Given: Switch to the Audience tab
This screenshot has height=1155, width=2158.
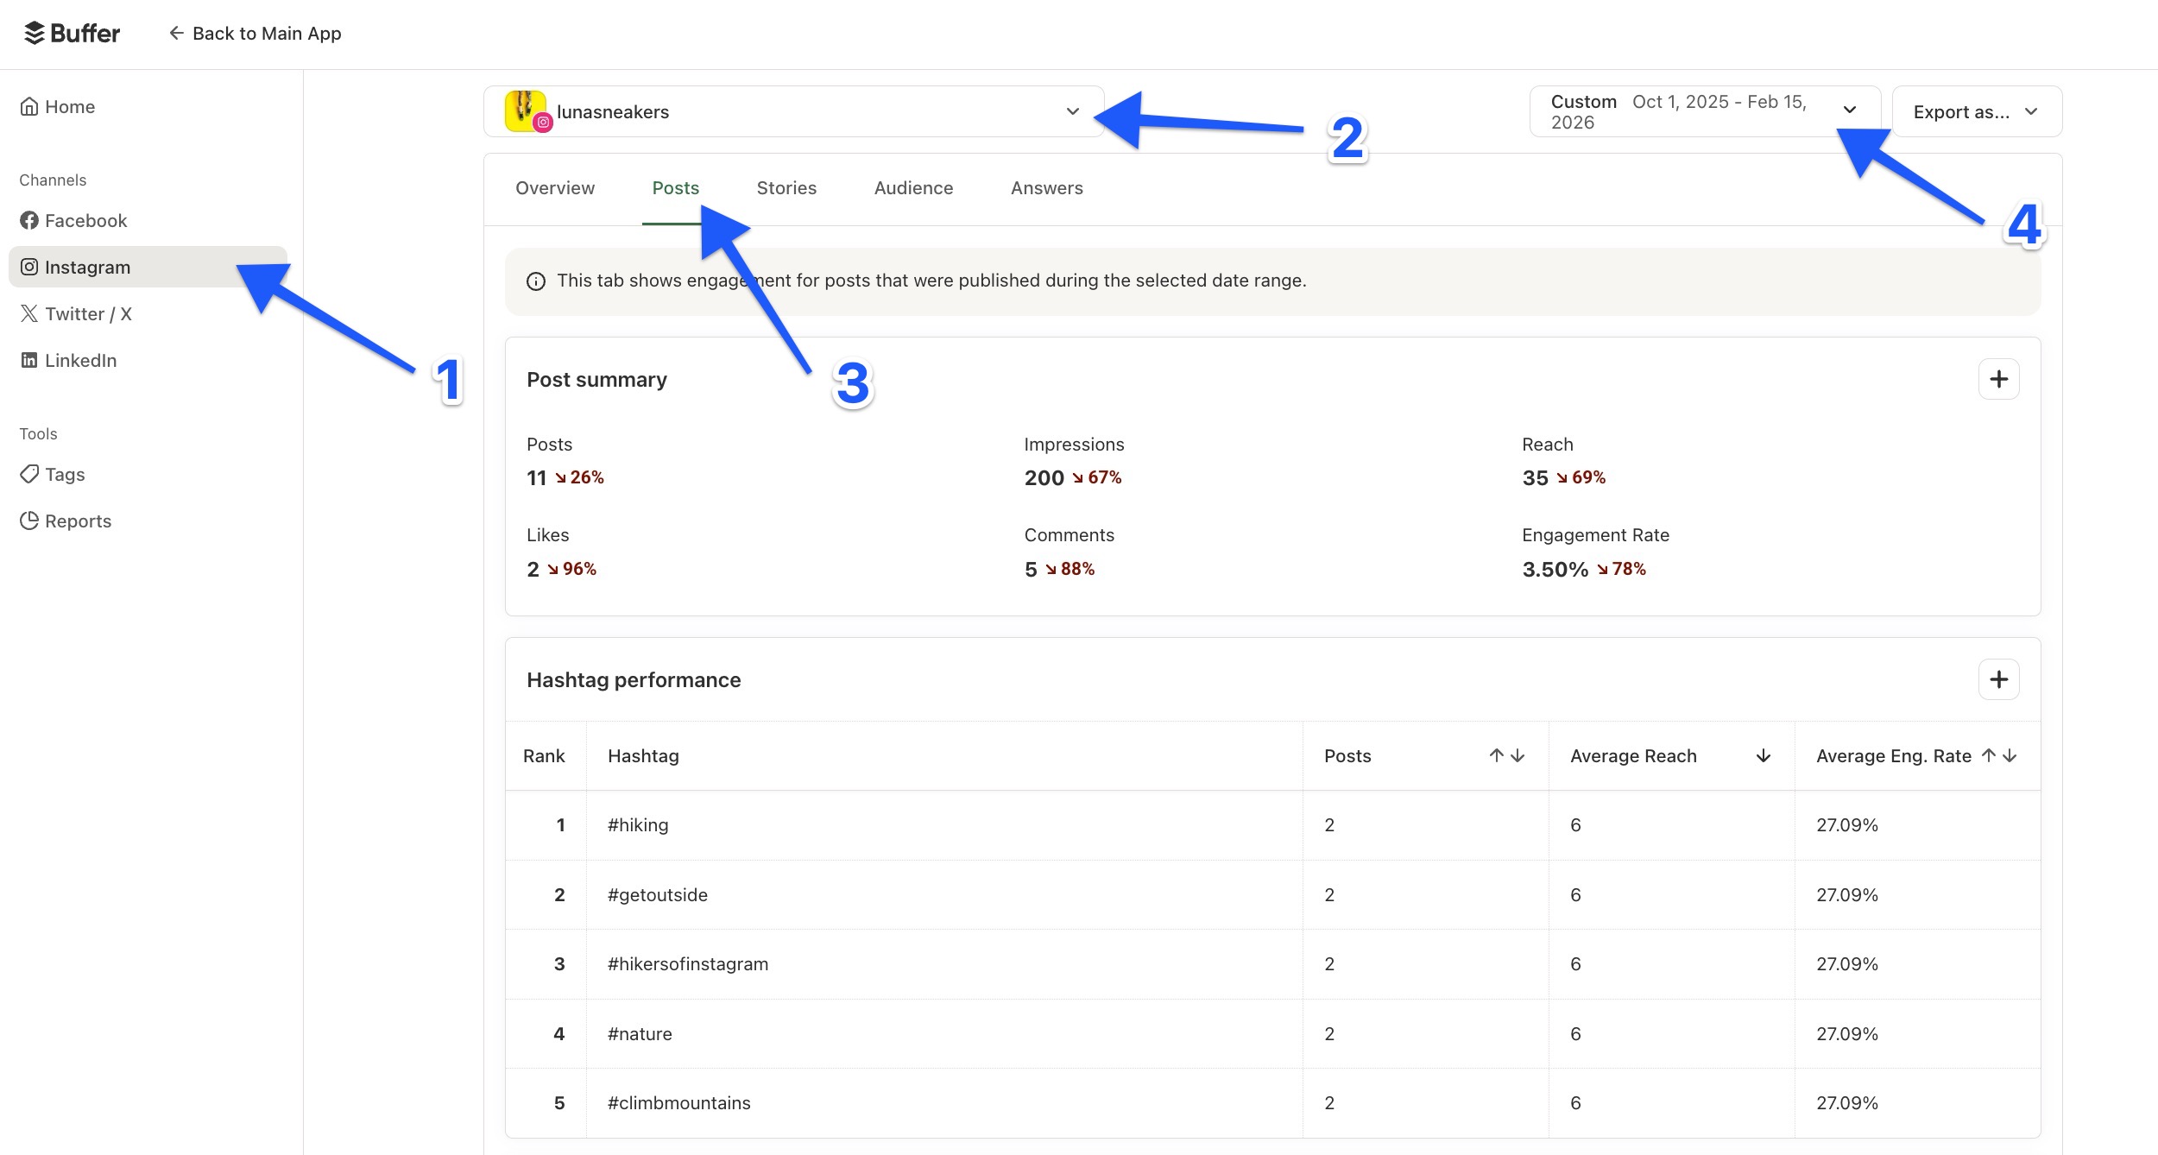Looking at the screenshot, I should click(913, 187).
